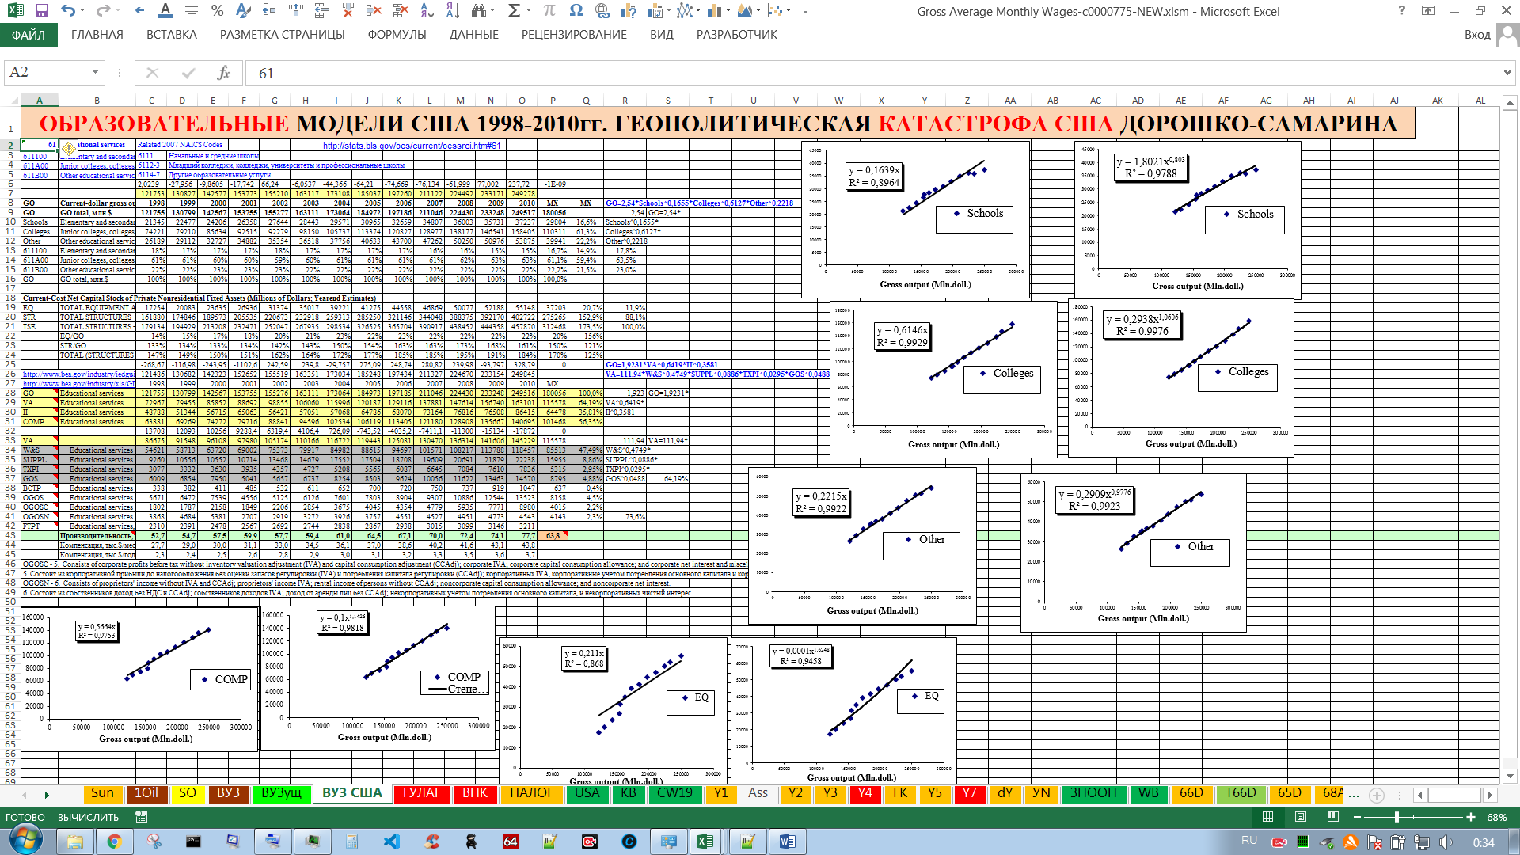Click the AutoSum sigma icon
Viewport: 1520px width, 855px height.
[515, 11]
